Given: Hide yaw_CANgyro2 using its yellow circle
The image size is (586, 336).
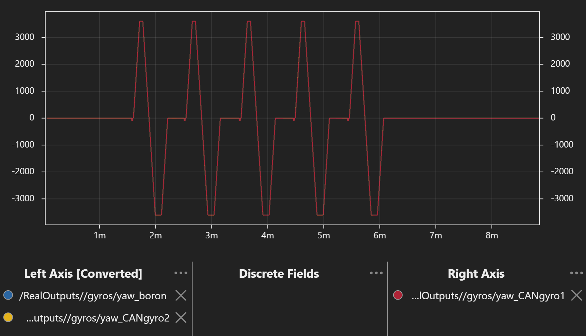Looking at the screenshot, I should [x=8, y=318].
